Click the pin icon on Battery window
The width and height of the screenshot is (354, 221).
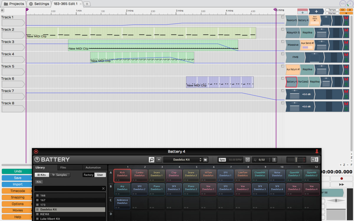point(317,151)
